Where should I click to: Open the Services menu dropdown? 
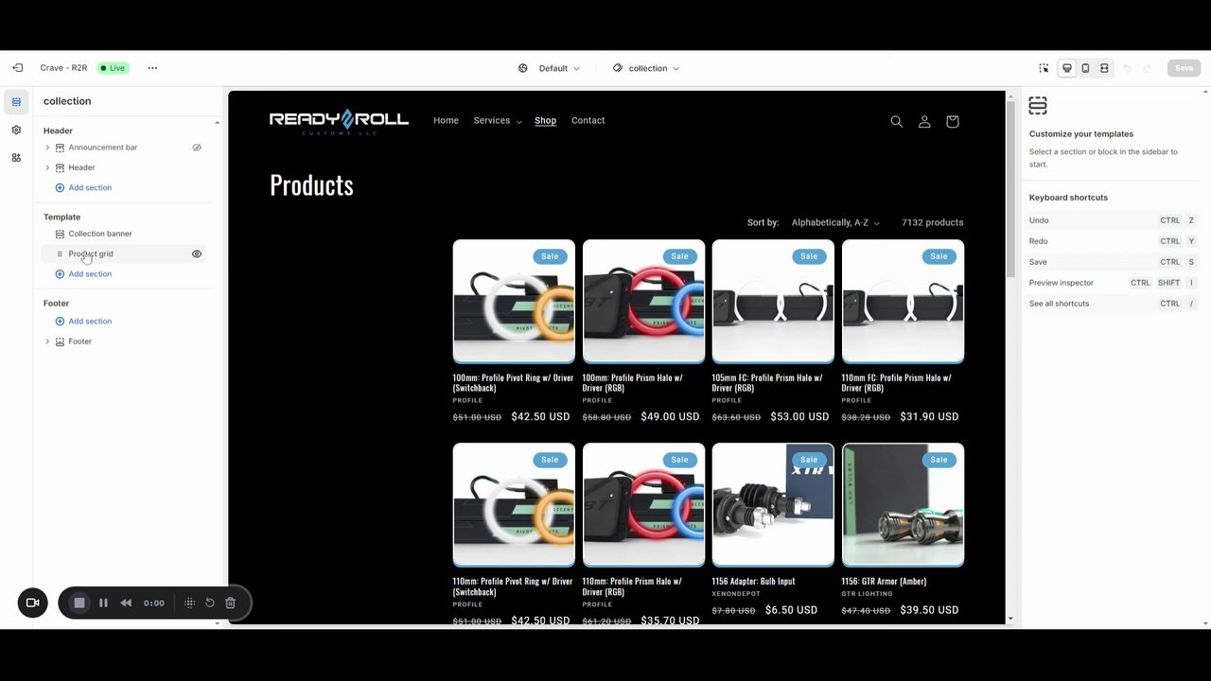click(x=498, y=121)
